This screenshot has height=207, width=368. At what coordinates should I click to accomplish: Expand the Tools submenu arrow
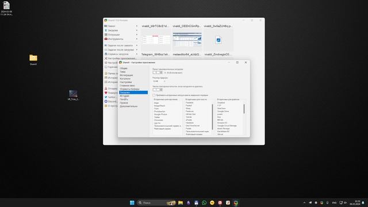pyautogui.click(x=137, y=39)
